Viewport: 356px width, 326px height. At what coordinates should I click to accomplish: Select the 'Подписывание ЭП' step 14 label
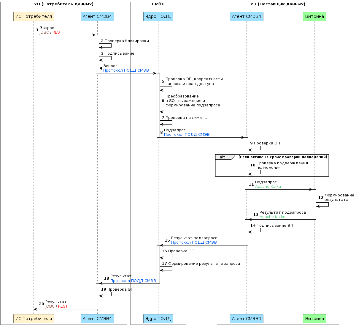[x=275, y=226]
